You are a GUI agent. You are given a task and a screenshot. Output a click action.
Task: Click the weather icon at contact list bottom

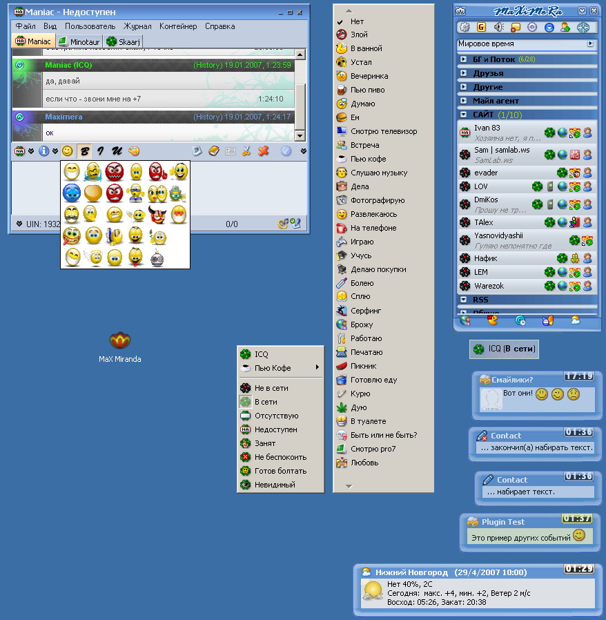(x=575, y=320)
